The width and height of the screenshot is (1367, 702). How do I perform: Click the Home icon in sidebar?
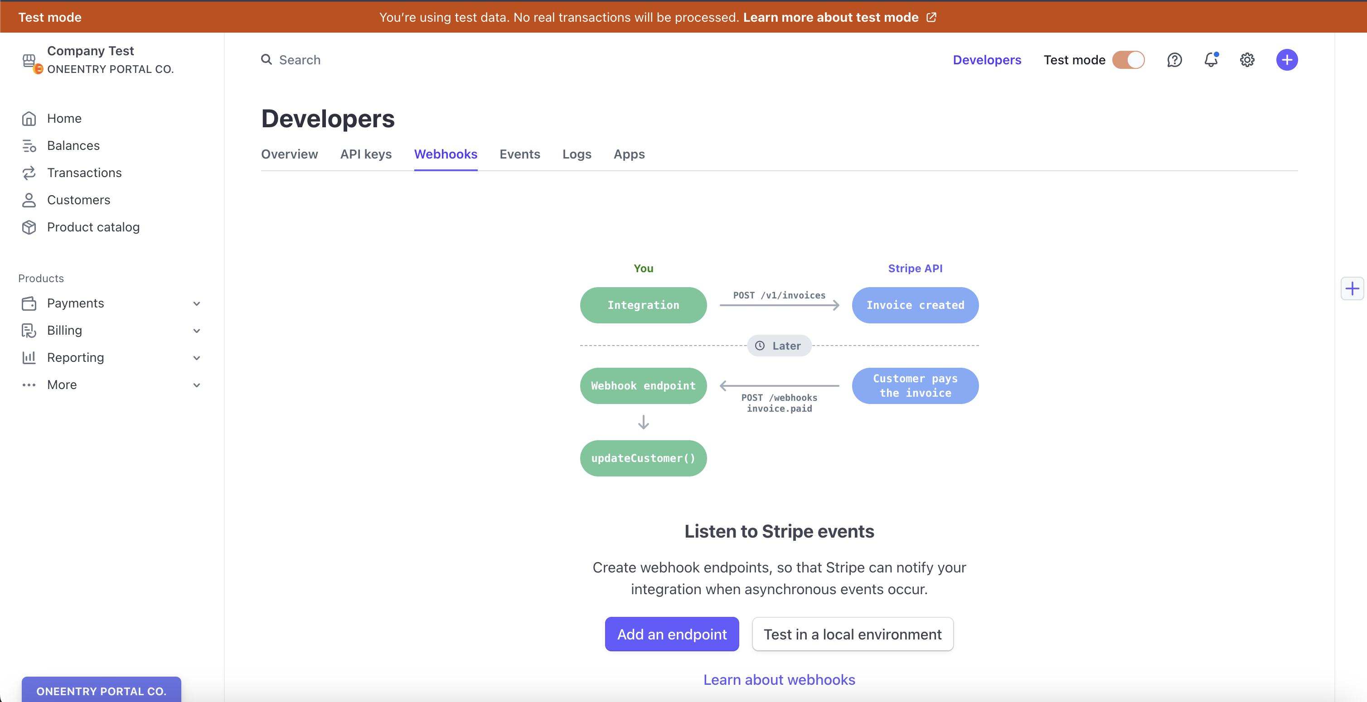pyautogui.click(x=29, y=118)
